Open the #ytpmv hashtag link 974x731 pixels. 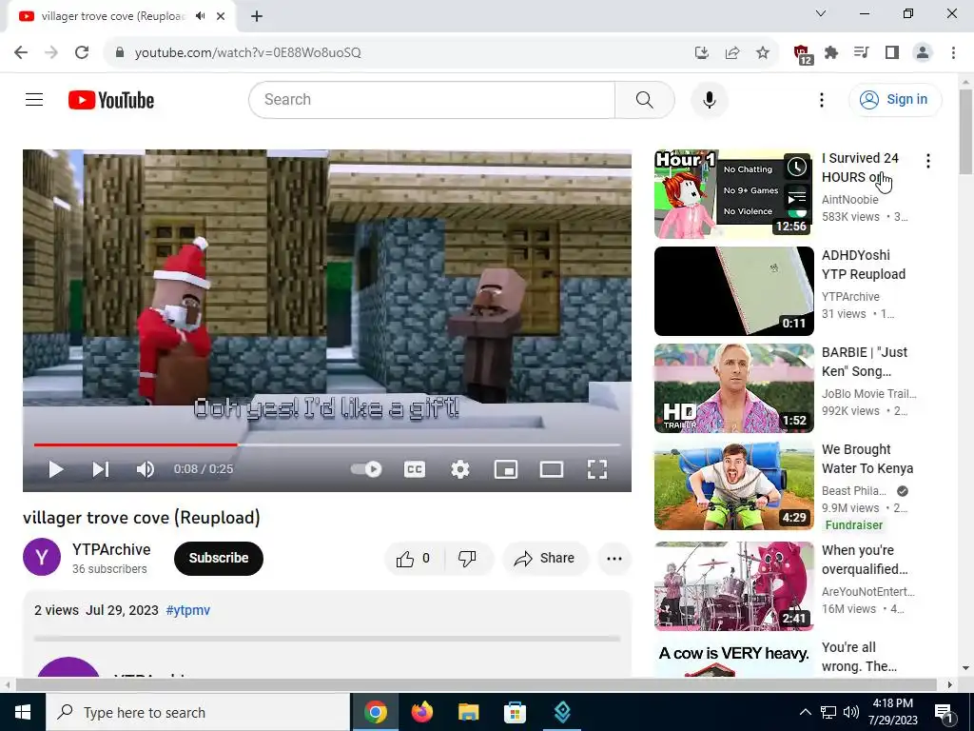pos(188,610)
